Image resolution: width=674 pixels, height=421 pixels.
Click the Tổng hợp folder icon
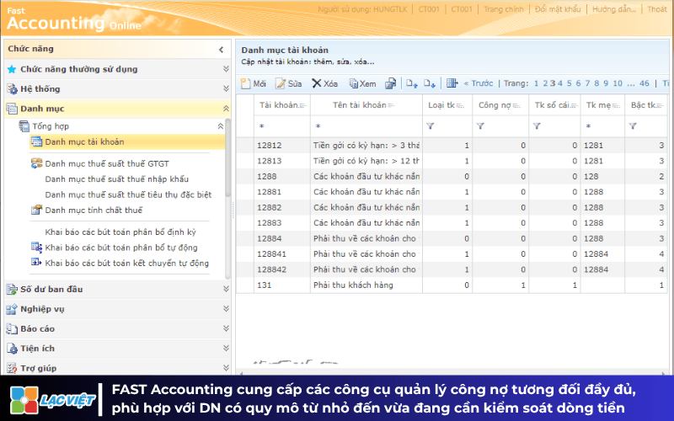coord(24,125)
